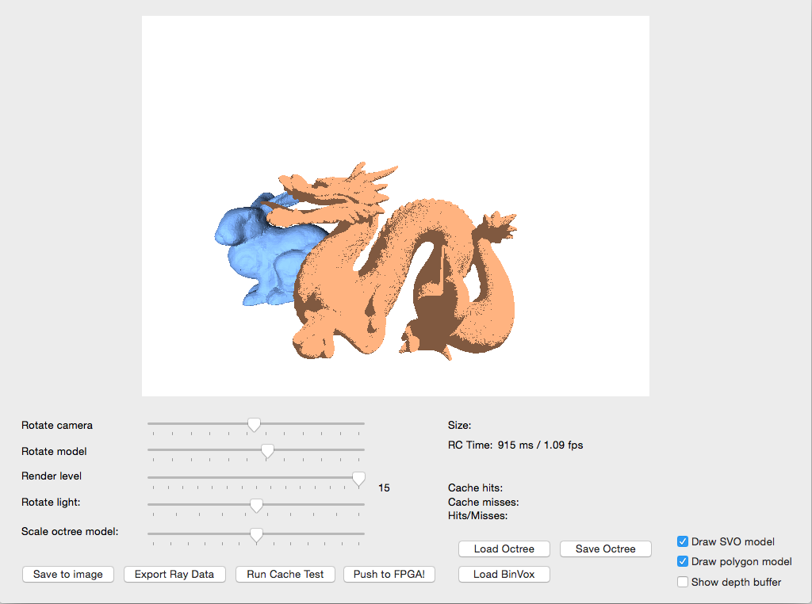The height and width of the screenshot is (604, 812).
Task: Click the Hits/Misses label
Action: pos(477,515)
